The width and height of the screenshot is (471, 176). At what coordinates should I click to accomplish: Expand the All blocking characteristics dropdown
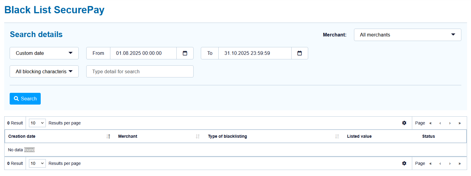44,72
